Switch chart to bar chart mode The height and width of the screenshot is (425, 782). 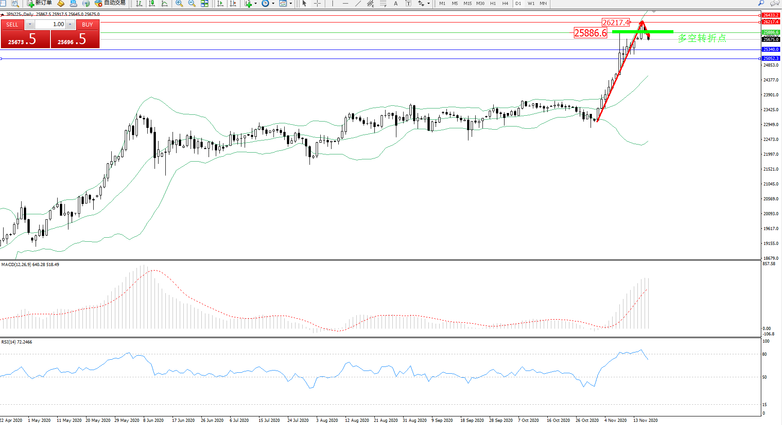tap(139, 4)
